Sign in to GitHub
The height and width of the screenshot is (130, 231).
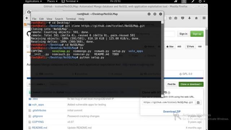183,34
